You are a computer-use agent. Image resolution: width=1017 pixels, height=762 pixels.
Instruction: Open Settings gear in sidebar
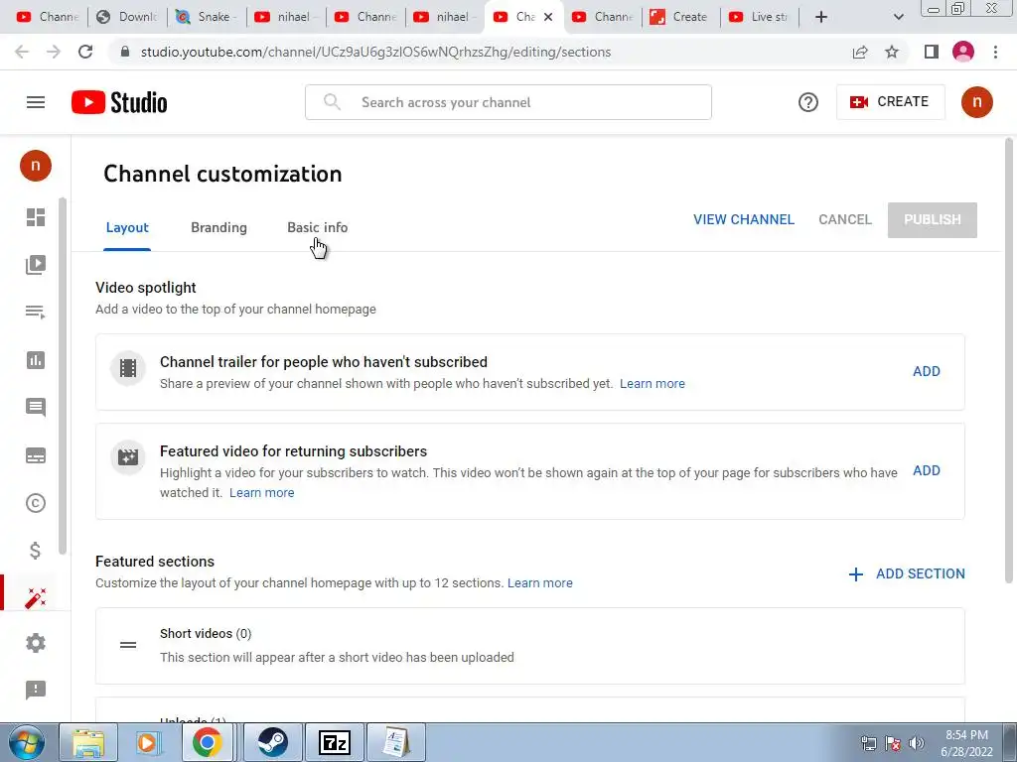[x=36, y=643]
